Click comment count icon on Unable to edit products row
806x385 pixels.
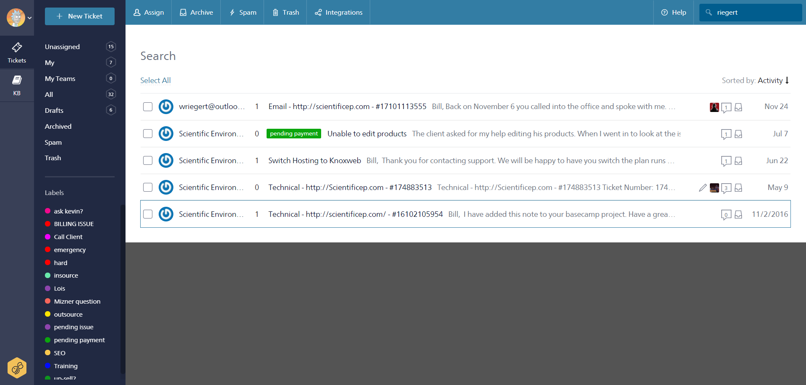pos(726,135)
